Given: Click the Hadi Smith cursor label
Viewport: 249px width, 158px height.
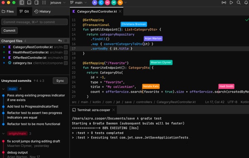Looking at the screenshot, I should (x=226, y=86).
